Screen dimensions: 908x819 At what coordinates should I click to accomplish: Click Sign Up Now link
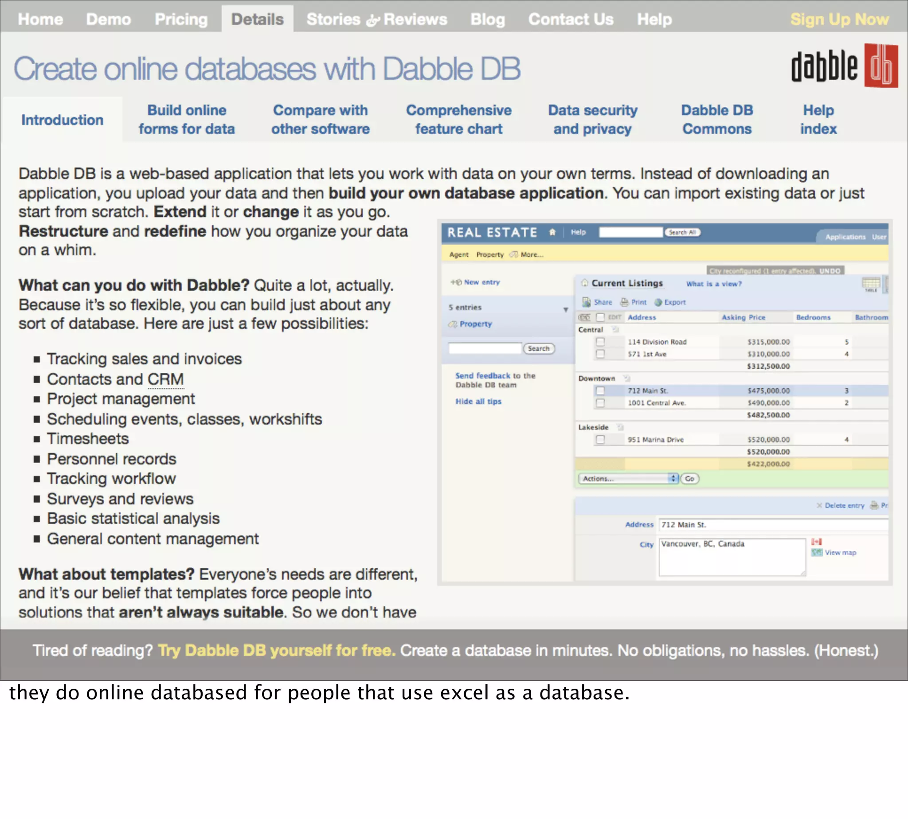click(x=839, y=19)
